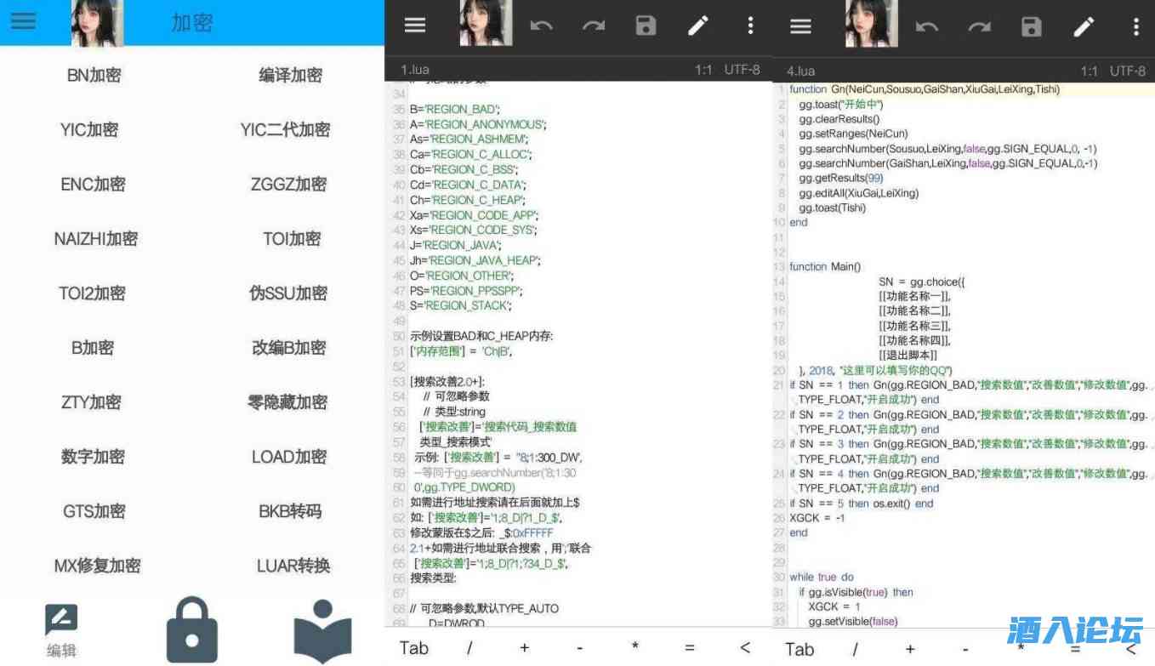Tap the UTF-8 encoding label in 1.lua
The image size is (1155, 666).
click(x=742, y=70)
